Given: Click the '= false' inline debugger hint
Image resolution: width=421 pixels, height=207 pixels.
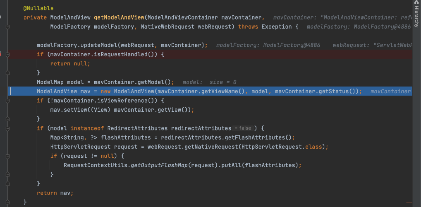Looking at the screenshot, I should click(242, 128).
